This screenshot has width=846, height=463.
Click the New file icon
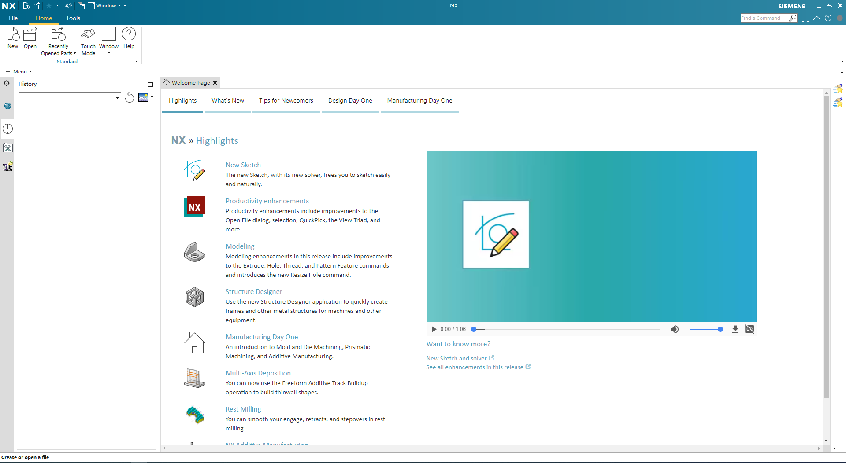point(13,35)
